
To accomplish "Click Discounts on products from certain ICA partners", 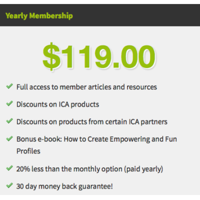I will click(x=92, y=122).
